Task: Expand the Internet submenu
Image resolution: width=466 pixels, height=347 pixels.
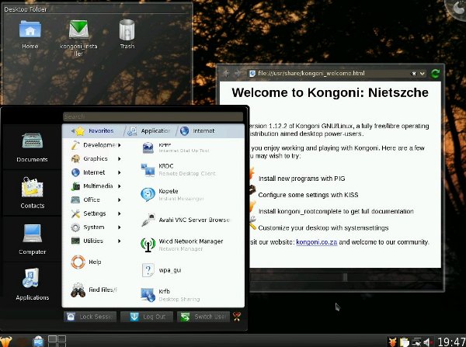Action: click(x=96, y=172)
